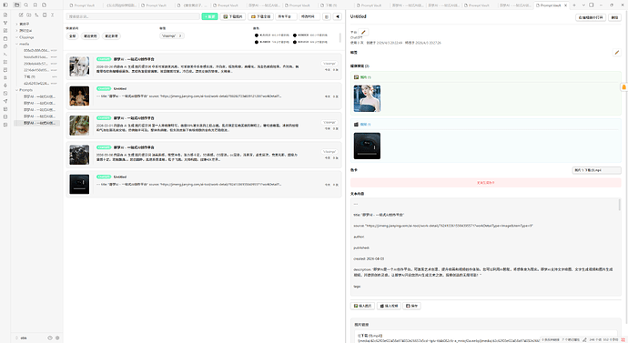Switch to the 下载 (9) tab
The width and height of the screenshot is (628, 343).
330,5
